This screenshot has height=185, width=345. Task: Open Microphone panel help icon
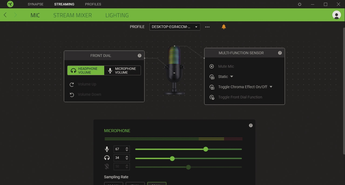[251, 125]
